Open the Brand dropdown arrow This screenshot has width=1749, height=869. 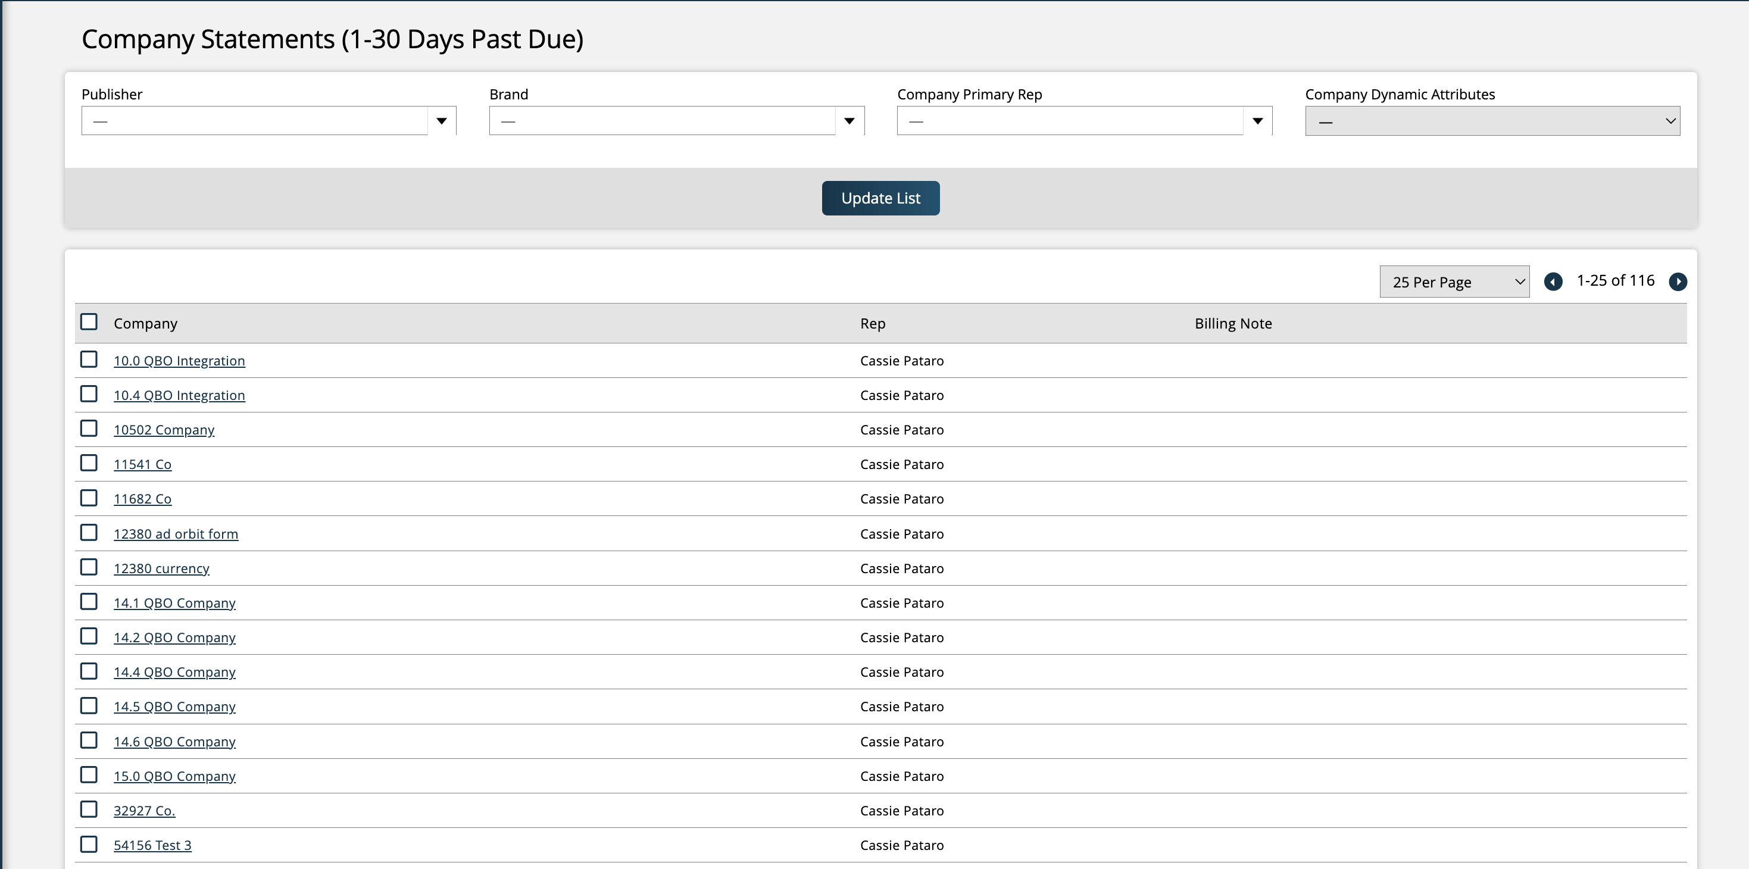click(x=849, y=121)
